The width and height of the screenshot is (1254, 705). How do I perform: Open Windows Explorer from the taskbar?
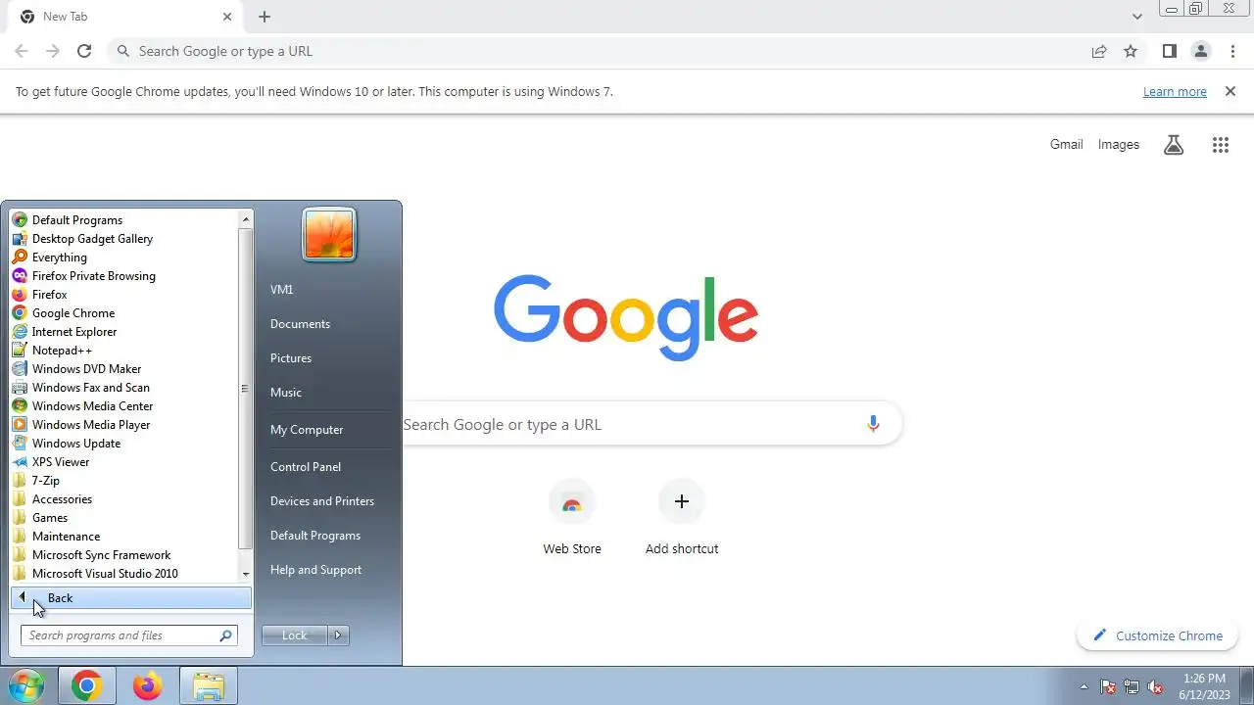(209, 686)
